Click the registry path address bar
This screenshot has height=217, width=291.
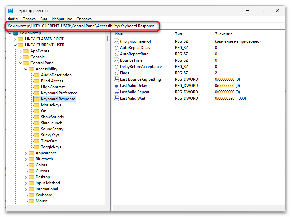(146, 26)
